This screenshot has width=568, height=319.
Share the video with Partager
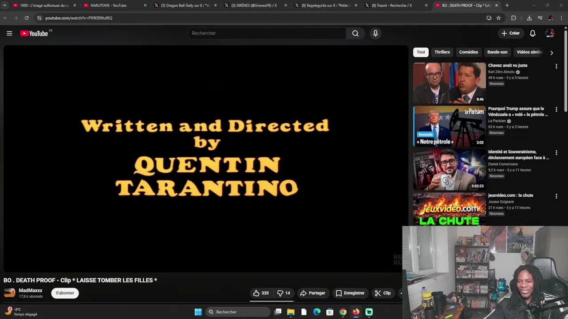point(313,293)
